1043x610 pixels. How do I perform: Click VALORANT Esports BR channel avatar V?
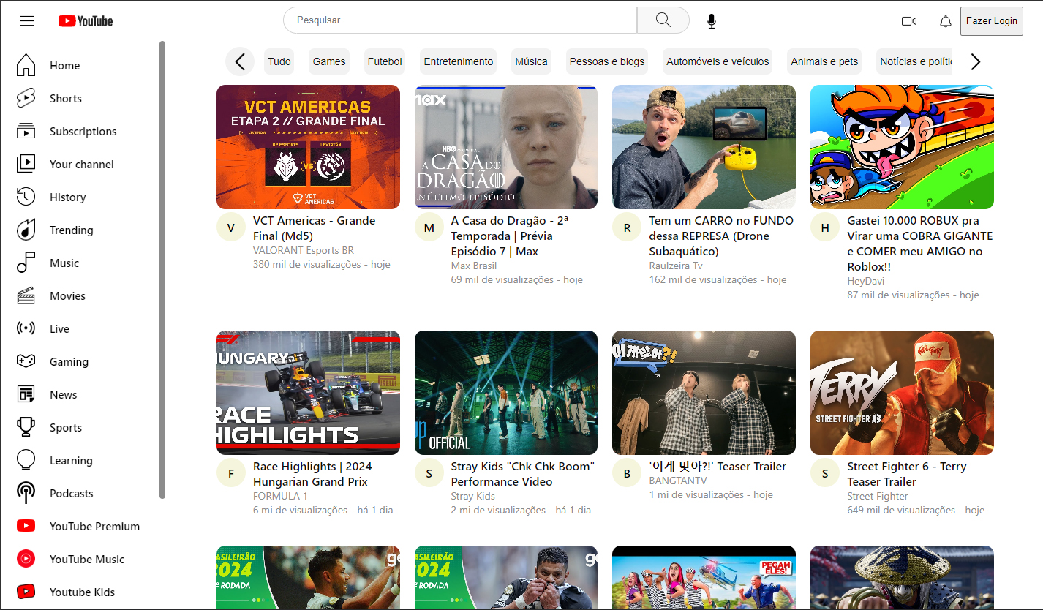coord(231,227)
